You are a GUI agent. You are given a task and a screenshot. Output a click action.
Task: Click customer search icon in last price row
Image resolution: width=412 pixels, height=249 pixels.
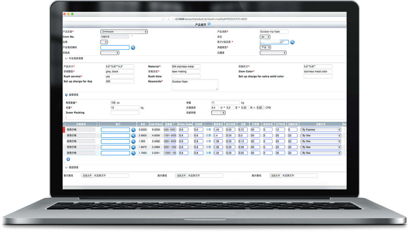[x=133, y=153]
